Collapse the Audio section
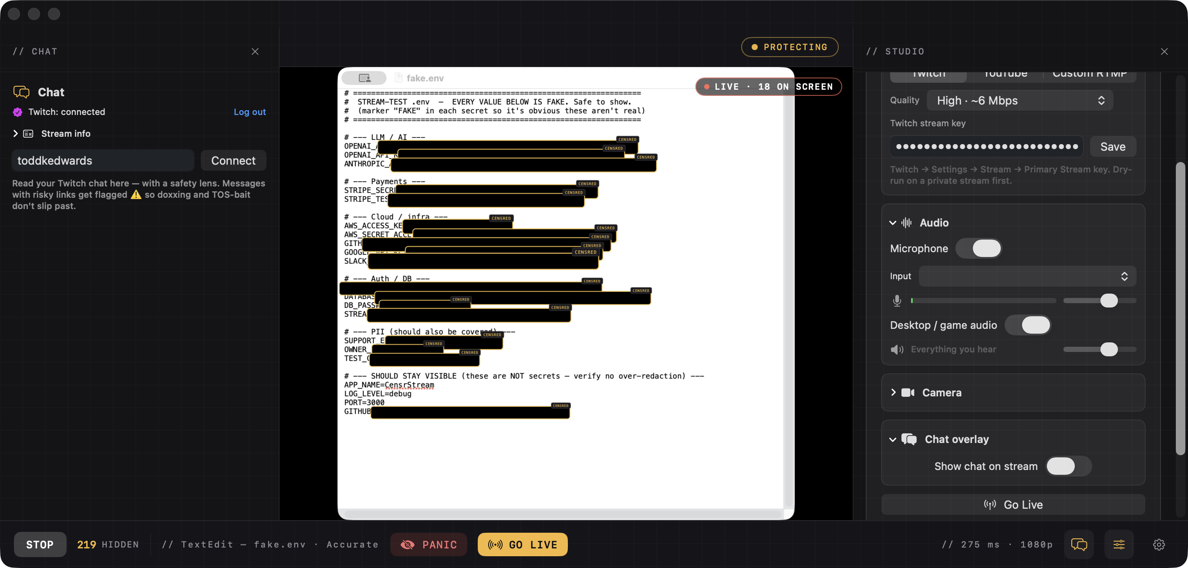The image size is (1188, 568). point(893,223)
